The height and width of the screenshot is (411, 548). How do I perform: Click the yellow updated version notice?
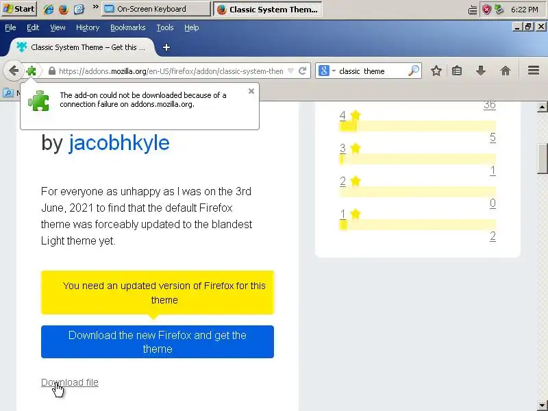click(158, 292)
